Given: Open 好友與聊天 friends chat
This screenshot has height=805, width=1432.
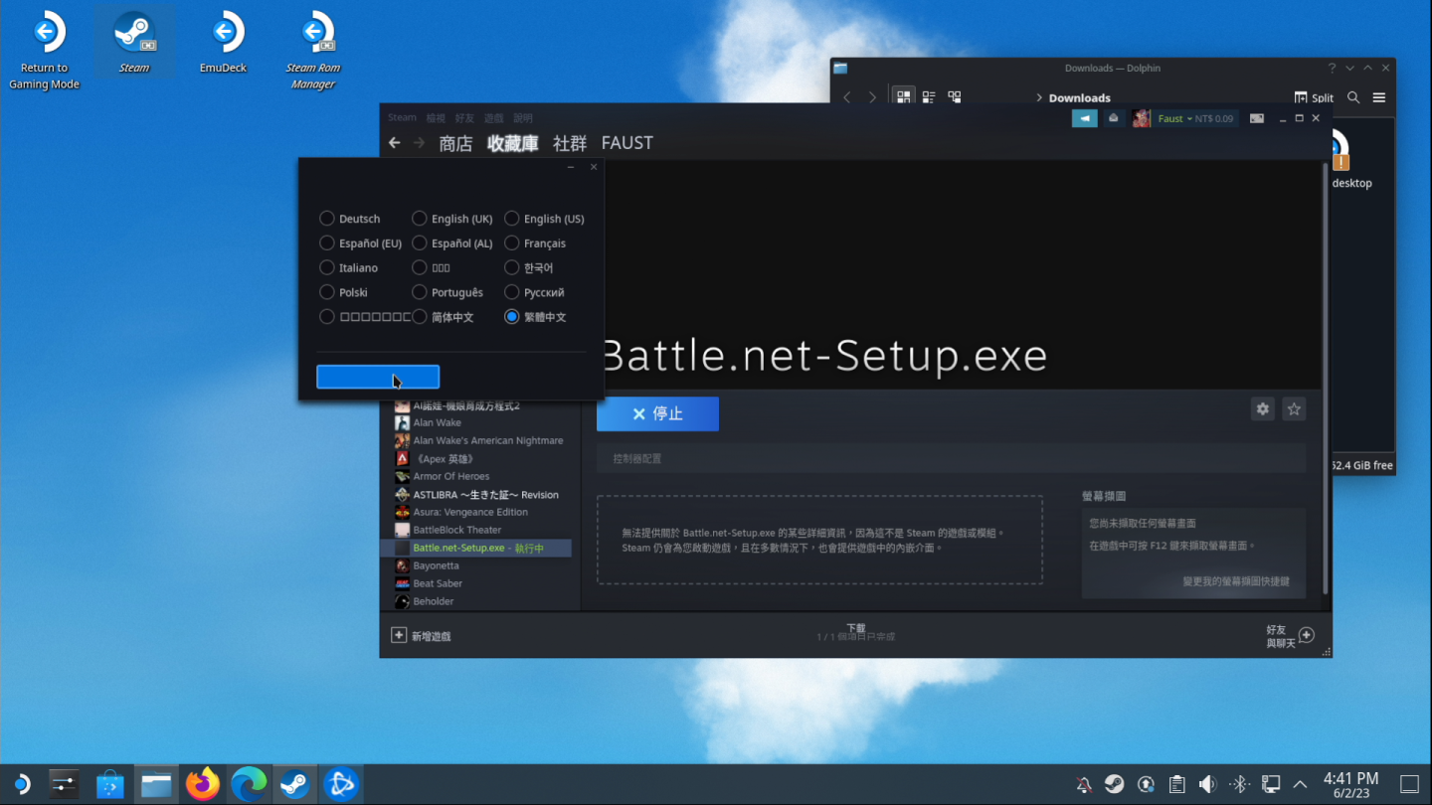Looking at the screenshot, I should pyautogui.click(x=1290, y=636).
